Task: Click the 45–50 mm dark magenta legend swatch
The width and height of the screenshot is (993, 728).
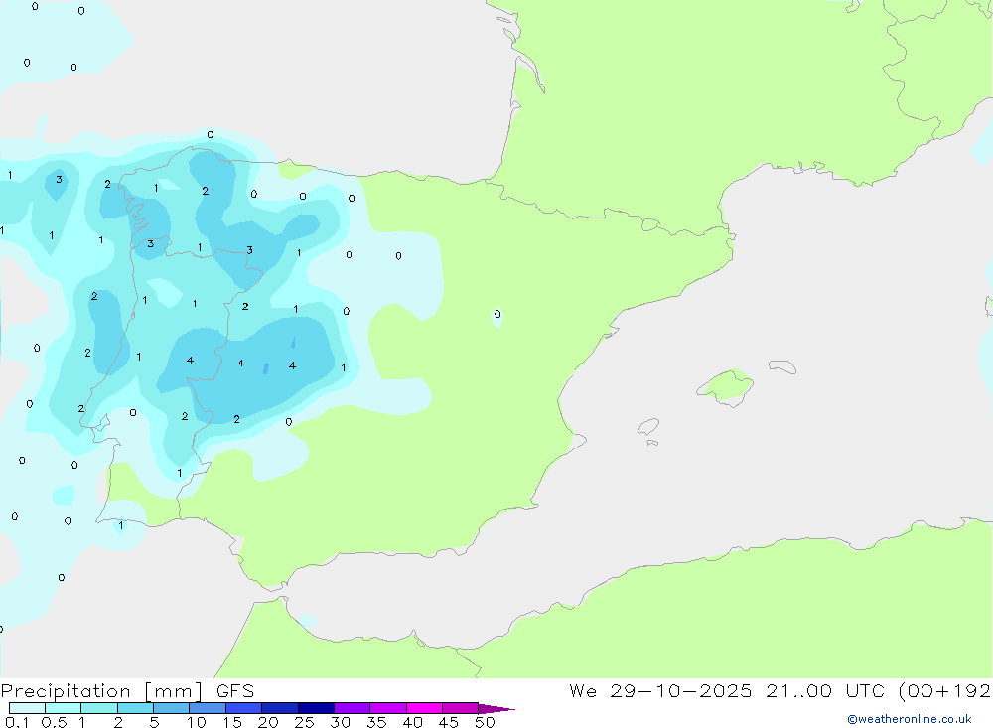Action: tap(460, 708)
